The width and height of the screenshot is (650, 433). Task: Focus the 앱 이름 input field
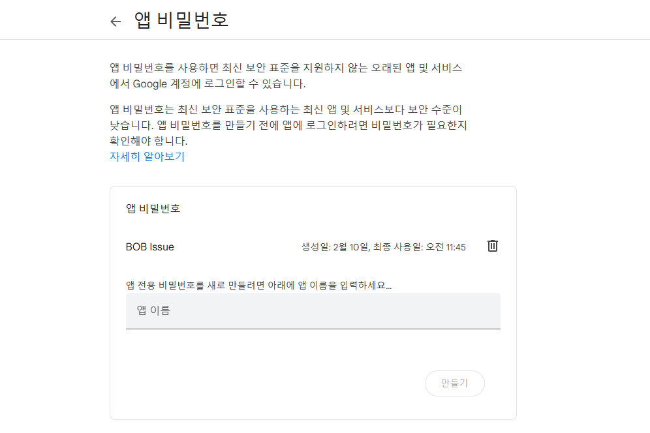313,311
